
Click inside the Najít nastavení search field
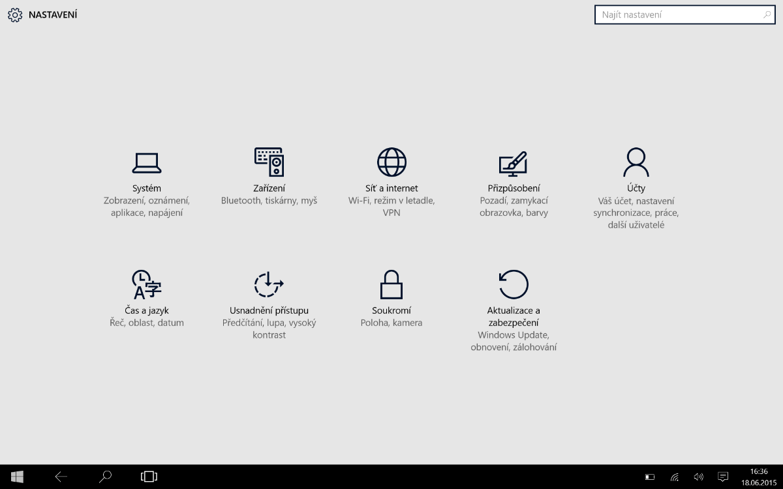point(679,14)
